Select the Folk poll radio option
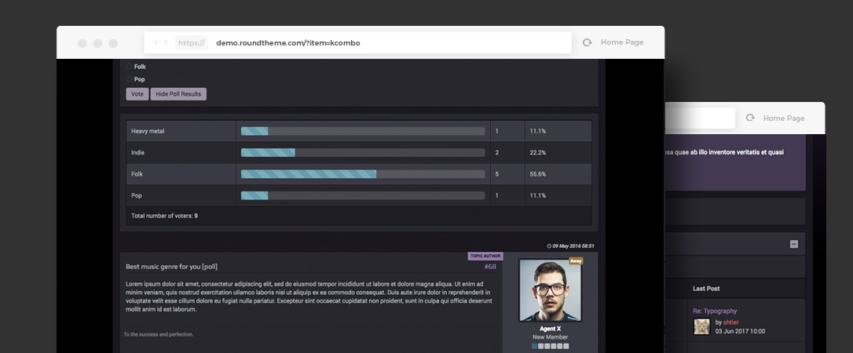Viewport: 853px width, 353px height. pos(129,66)
